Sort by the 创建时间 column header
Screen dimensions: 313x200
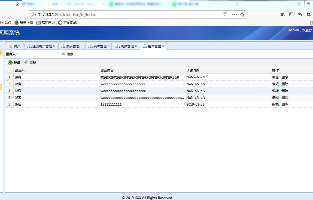click(x=193, y=70)
